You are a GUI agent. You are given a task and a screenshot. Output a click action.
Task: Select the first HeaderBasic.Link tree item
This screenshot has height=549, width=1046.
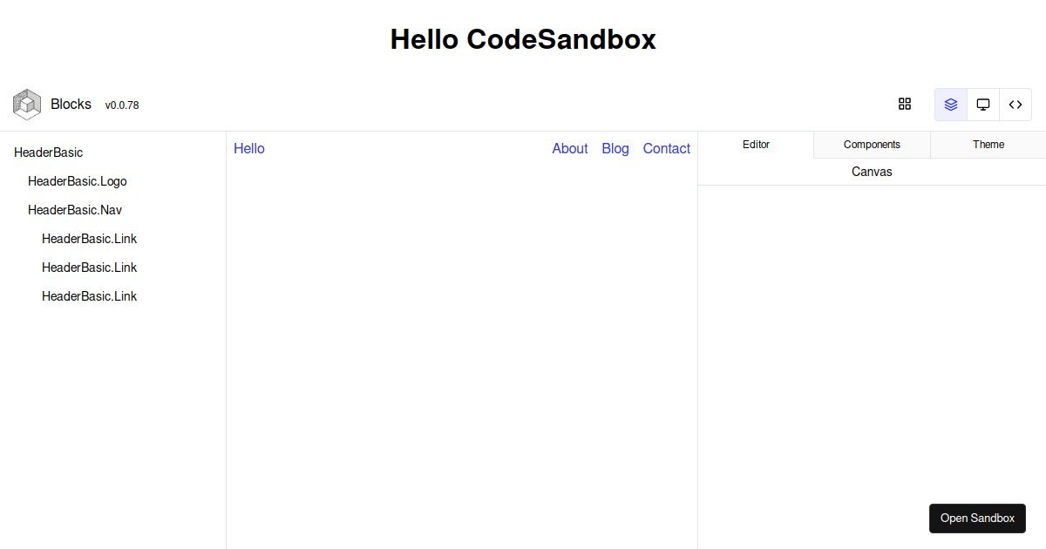coord(89,238)
